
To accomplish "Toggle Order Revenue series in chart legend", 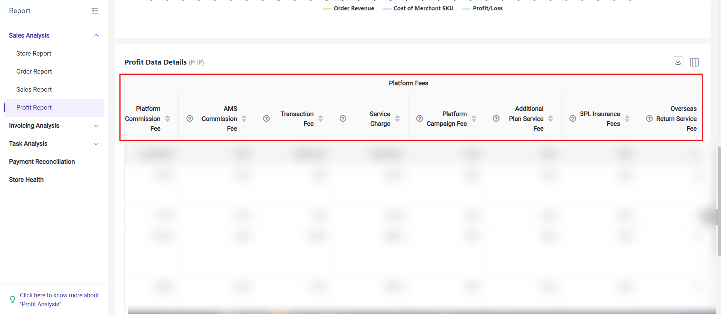I will click(348, 8).
